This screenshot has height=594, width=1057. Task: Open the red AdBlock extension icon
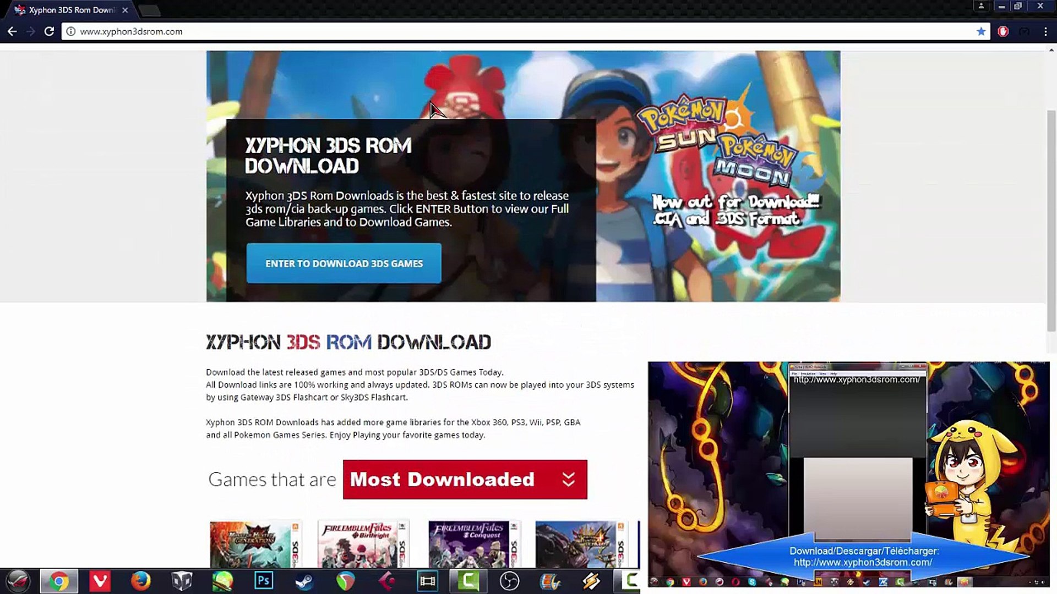1003,31
